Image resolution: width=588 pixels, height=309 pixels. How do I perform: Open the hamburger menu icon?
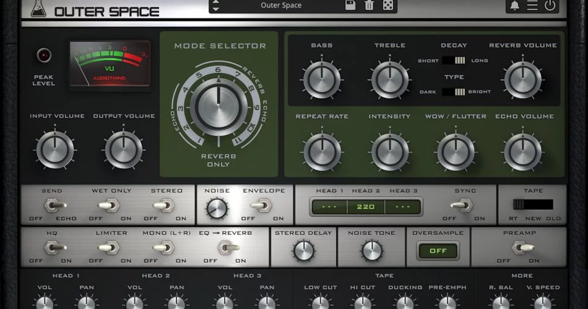pyautogui.click(x=532, y=5)
